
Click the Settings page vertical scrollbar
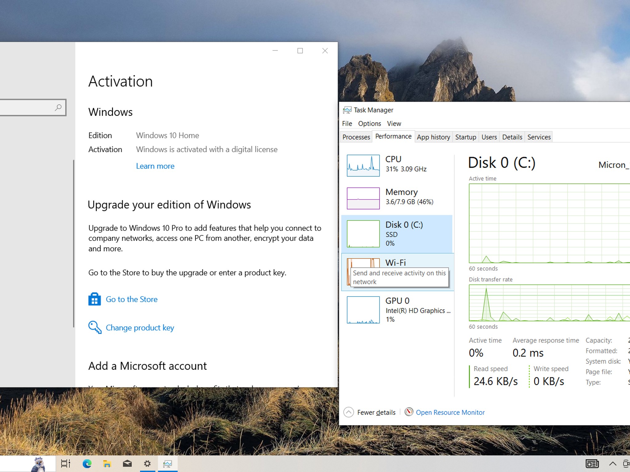(x=74, y=243)
